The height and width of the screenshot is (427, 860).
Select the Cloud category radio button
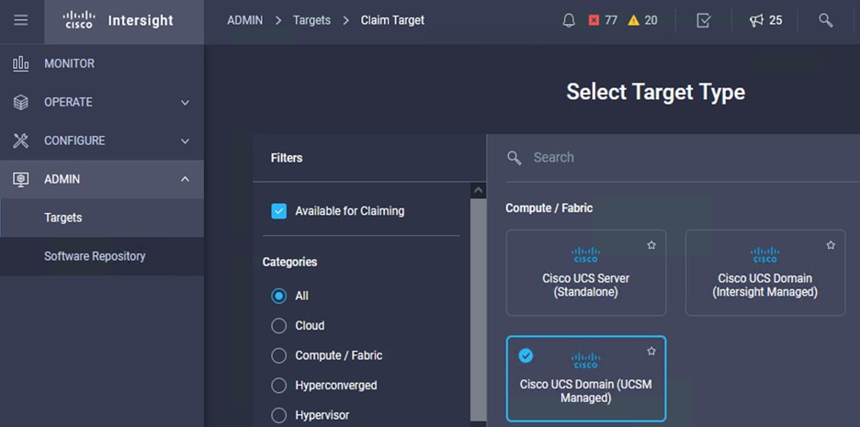[279, 326]
